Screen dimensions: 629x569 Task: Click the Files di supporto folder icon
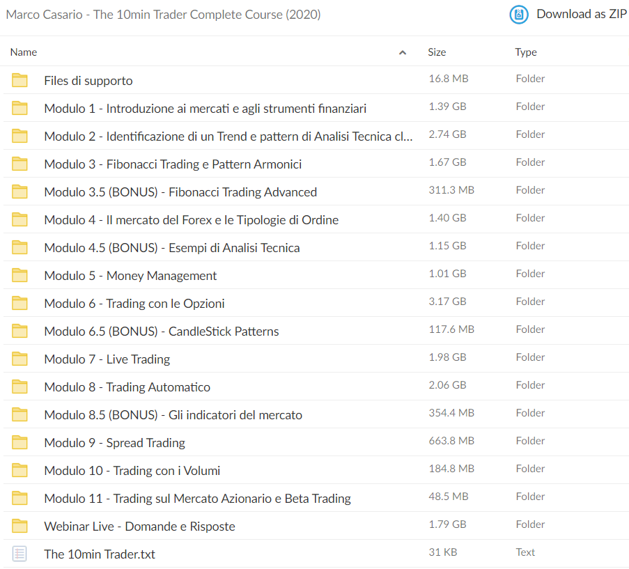point(20,80)
